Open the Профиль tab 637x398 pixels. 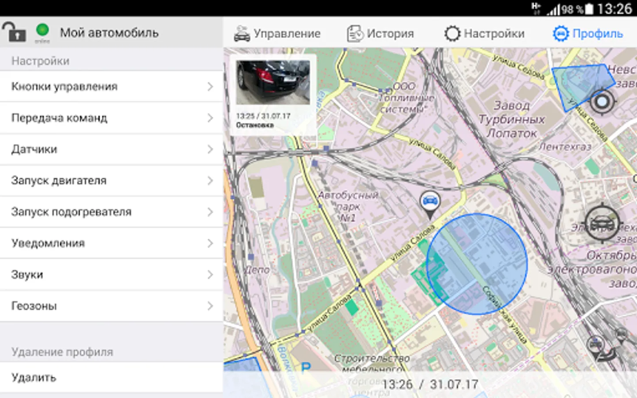[588, 33]
